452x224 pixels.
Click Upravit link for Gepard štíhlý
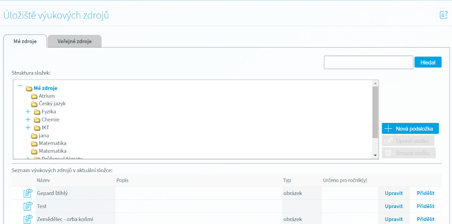click(x=394, y=193)
